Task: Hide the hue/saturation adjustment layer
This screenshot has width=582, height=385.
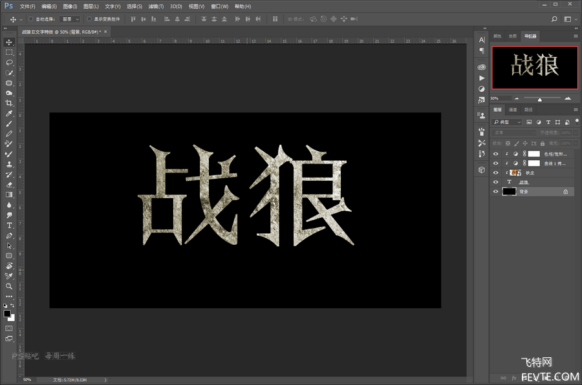Action: (495, 154)
